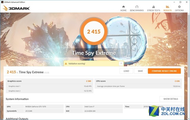Image resolution: width=190 pixels, height=120 pixels.
Task: Click the 15.43 FPS value
Action: [x=88, y=86]
